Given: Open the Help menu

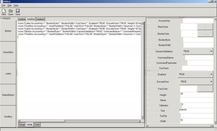Looking at the screenshot, I should [16, 5].
